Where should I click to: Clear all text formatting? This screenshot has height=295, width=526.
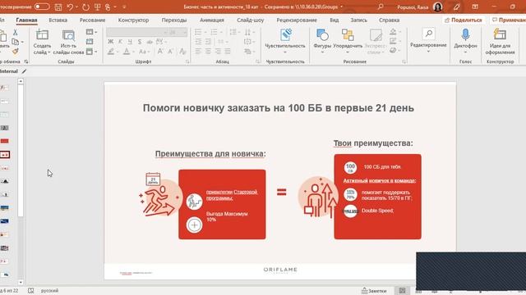click(x=182, y=52)
